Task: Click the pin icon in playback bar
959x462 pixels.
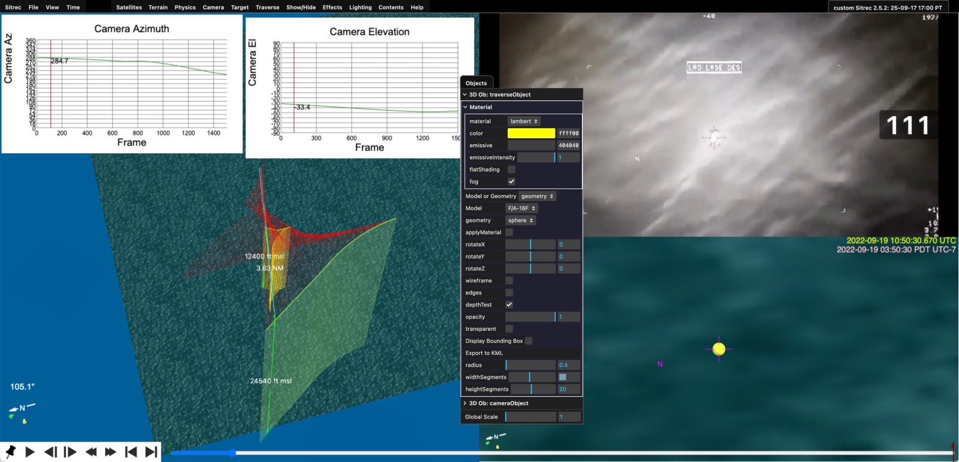Action: [10, 451]
